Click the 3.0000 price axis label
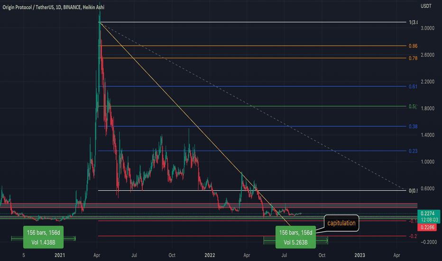 pos(427,28)
